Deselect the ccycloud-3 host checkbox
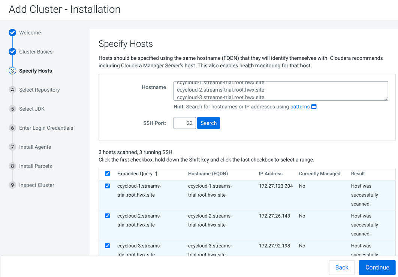398x277 pixels. click(x=108, y=246)
